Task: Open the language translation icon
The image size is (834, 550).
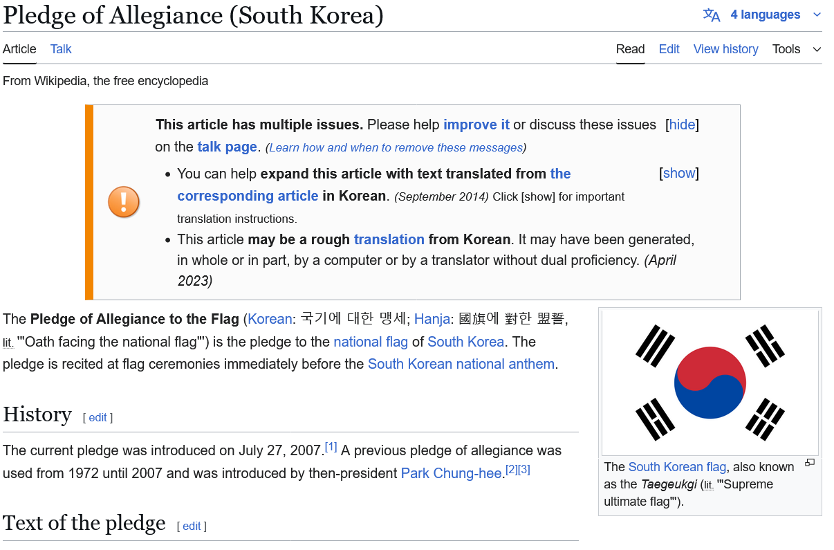Action: [712, 15]
